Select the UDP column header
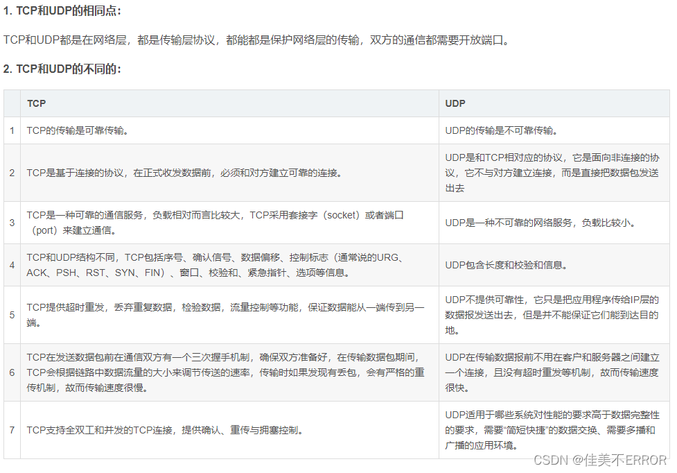 [454, 103]
